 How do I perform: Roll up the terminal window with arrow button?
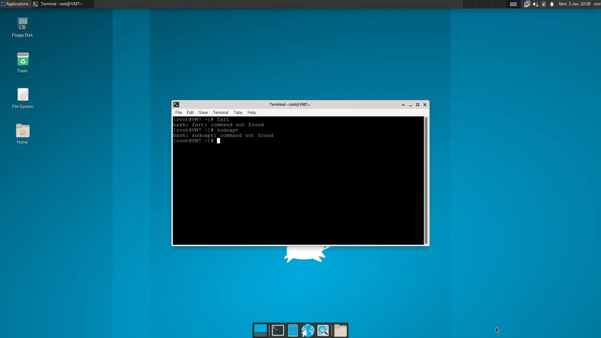[403, 105]
